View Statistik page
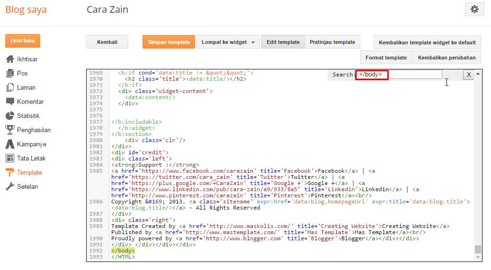Viewport: 491px width, 270px height. (x=28, y=116)
